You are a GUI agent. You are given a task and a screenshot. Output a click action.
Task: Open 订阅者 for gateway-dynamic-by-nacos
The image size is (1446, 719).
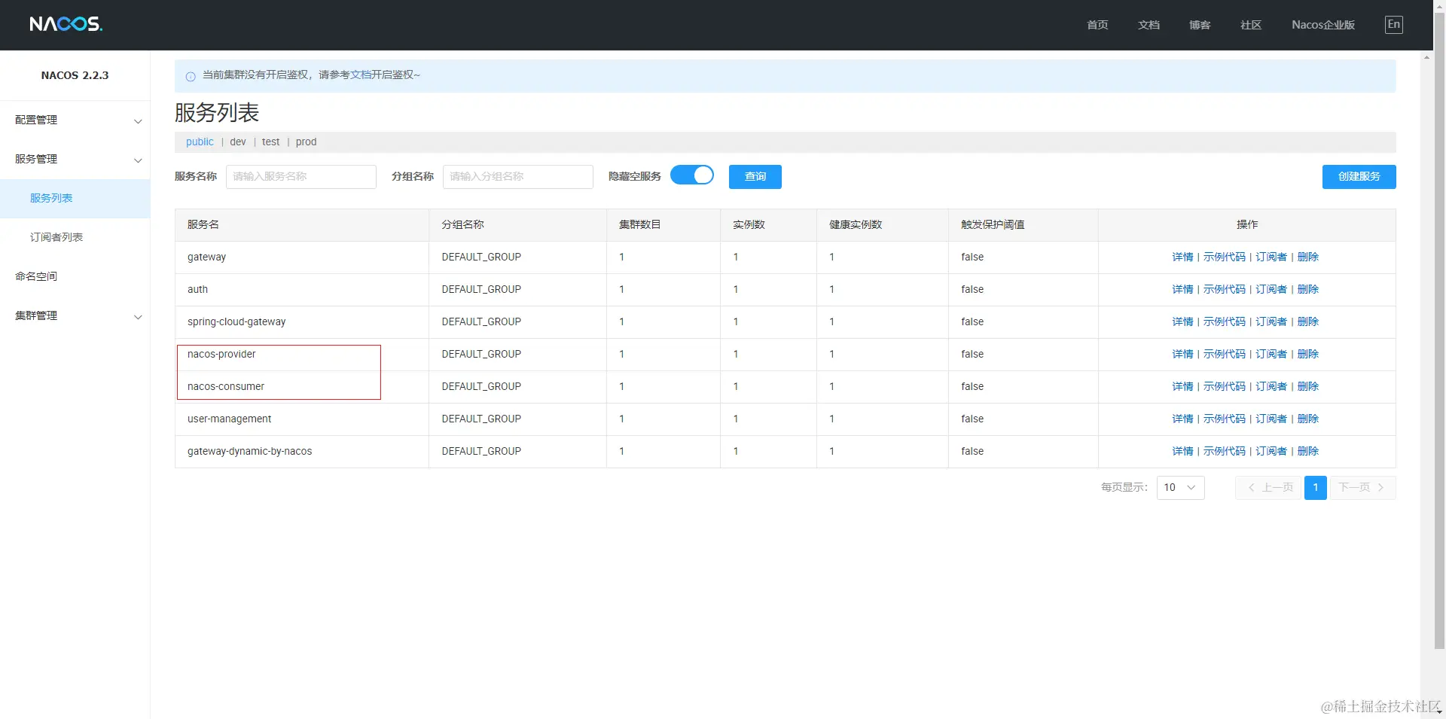click(x=1271, y=452)
